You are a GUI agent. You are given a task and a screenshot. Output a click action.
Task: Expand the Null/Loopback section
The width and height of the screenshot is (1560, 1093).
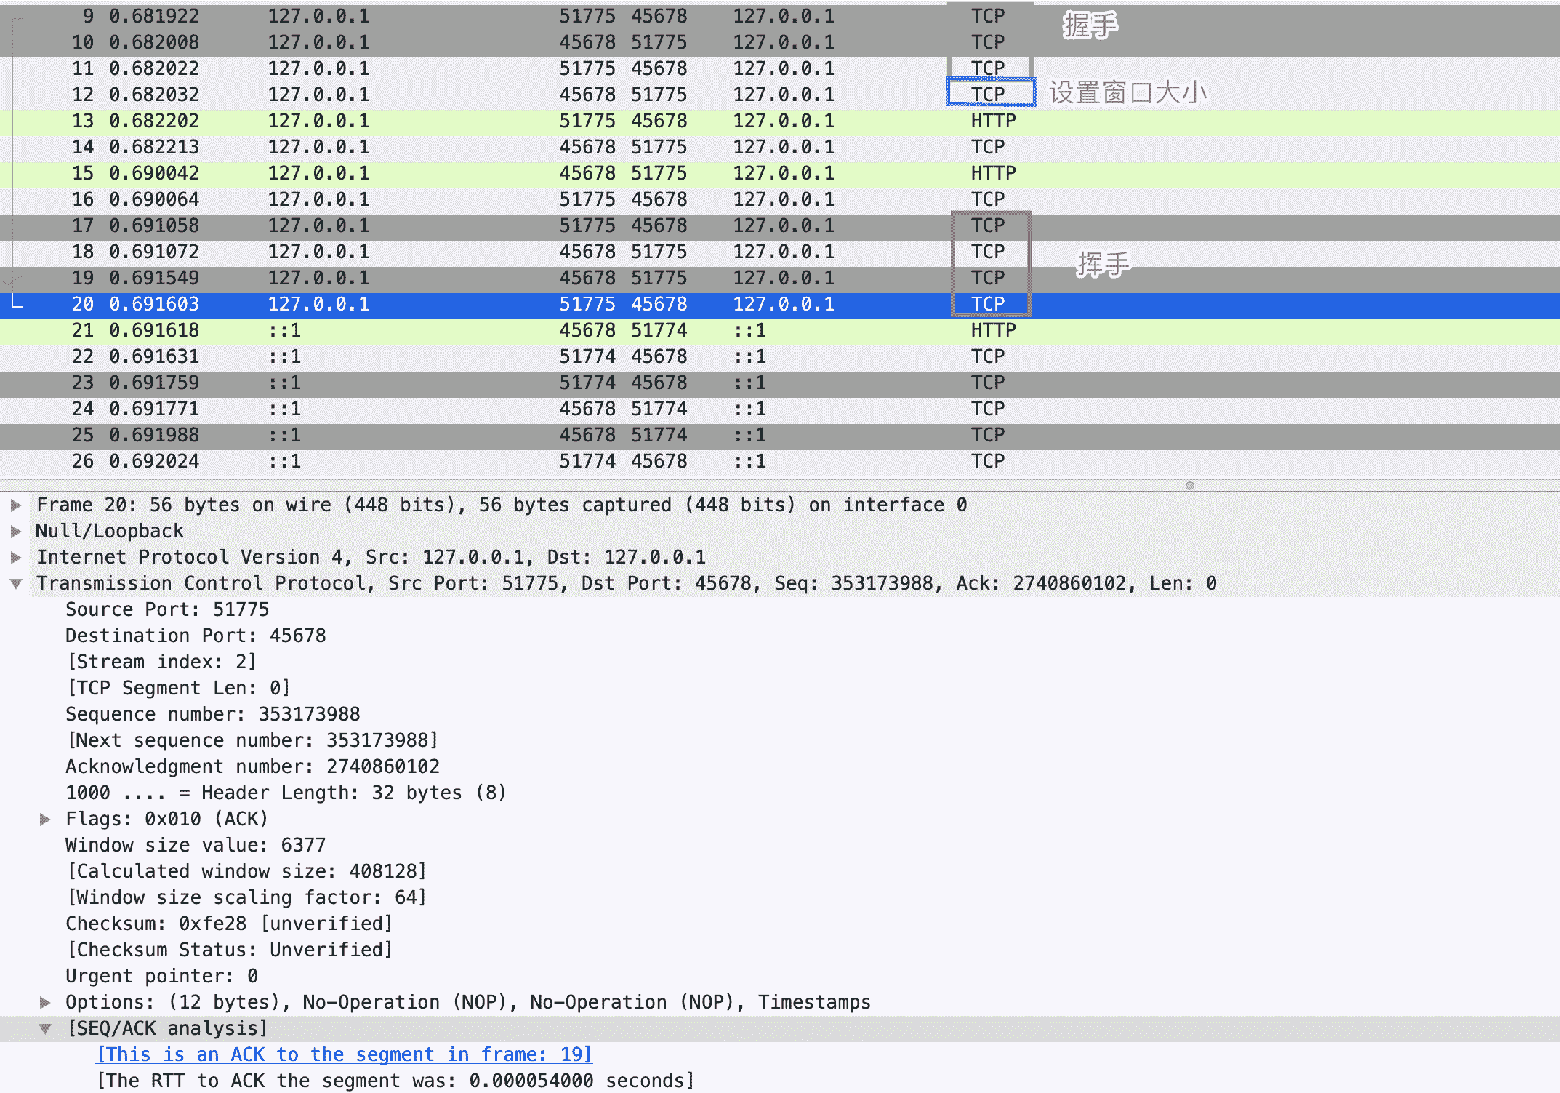(x=16, y=531)
